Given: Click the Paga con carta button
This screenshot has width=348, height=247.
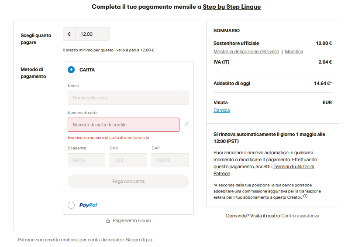Looking at the screenshot, I should (x=128, y=181).
